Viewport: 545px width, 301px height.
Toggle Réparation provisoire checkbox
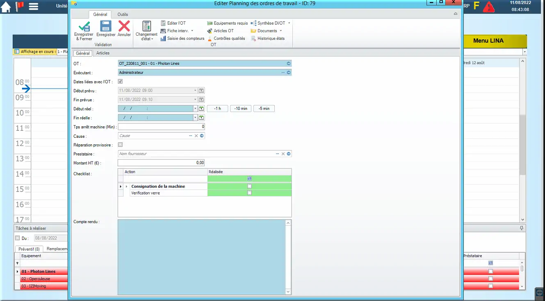coord(120,145)
